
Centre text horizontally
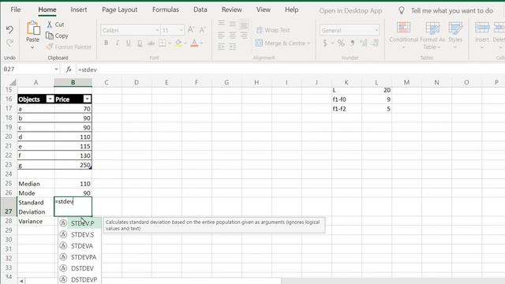[x=233, y=35]
